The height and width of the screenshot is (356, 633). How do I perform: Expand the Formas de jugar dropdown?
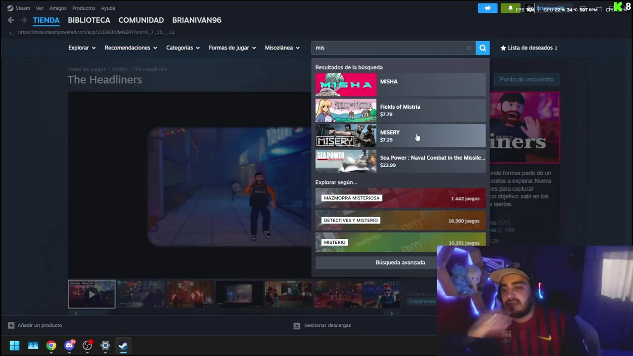[x=232, y=48]
